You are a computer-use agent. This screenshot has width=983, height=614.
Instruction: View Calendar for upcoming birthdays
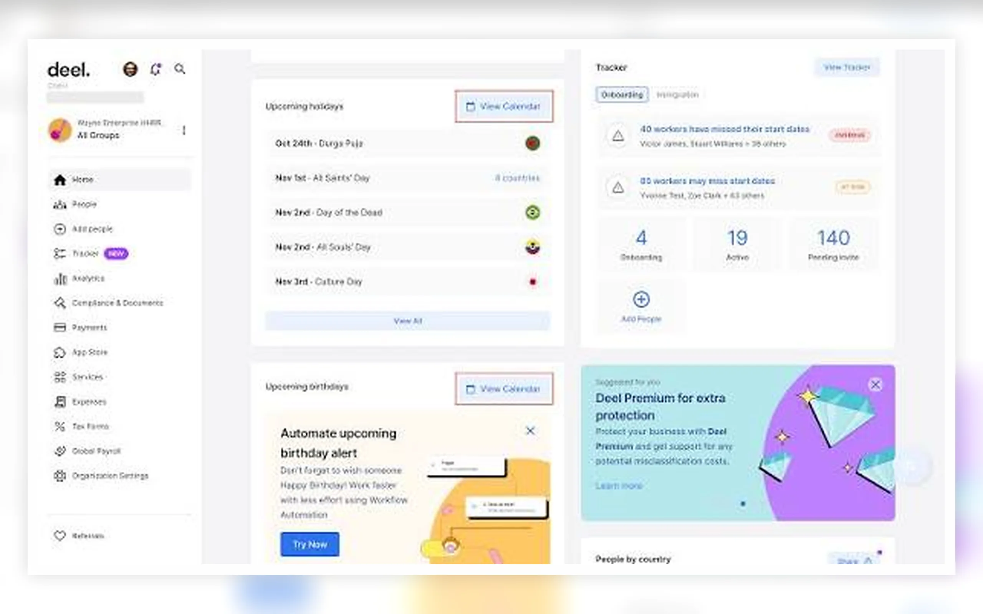[x=504, y=389]
